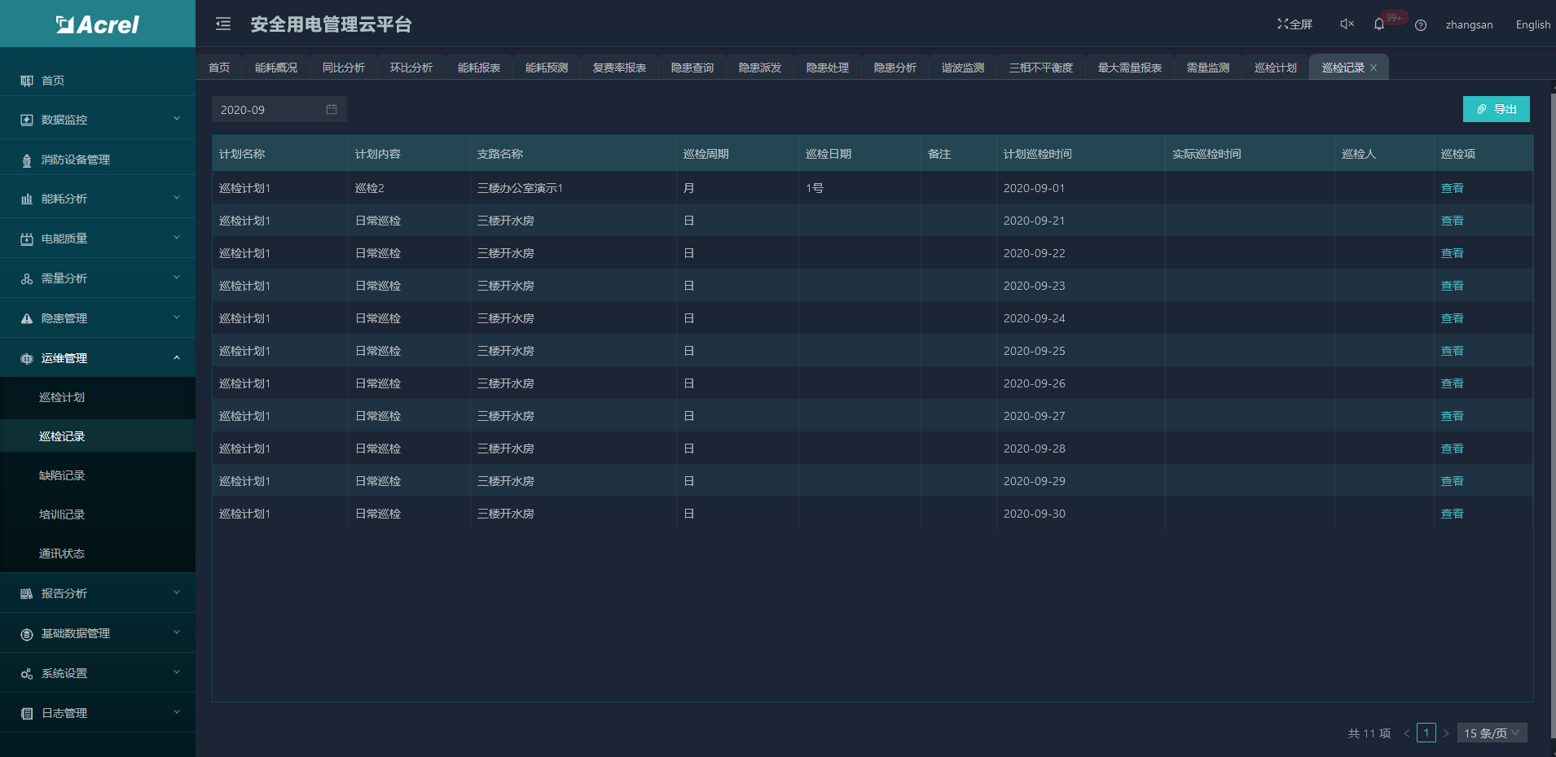1556x757 pixels.
Task: Close the 巡检记录 tab
Action: coord(1374,68)
